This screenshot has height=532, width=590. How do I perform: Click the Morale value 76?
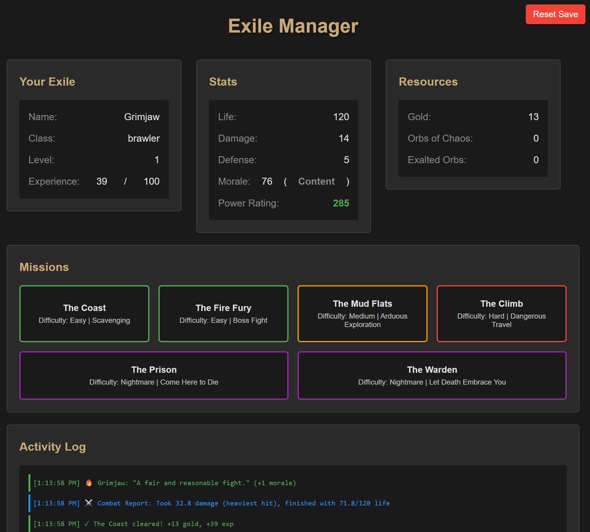tap(267, 181)
